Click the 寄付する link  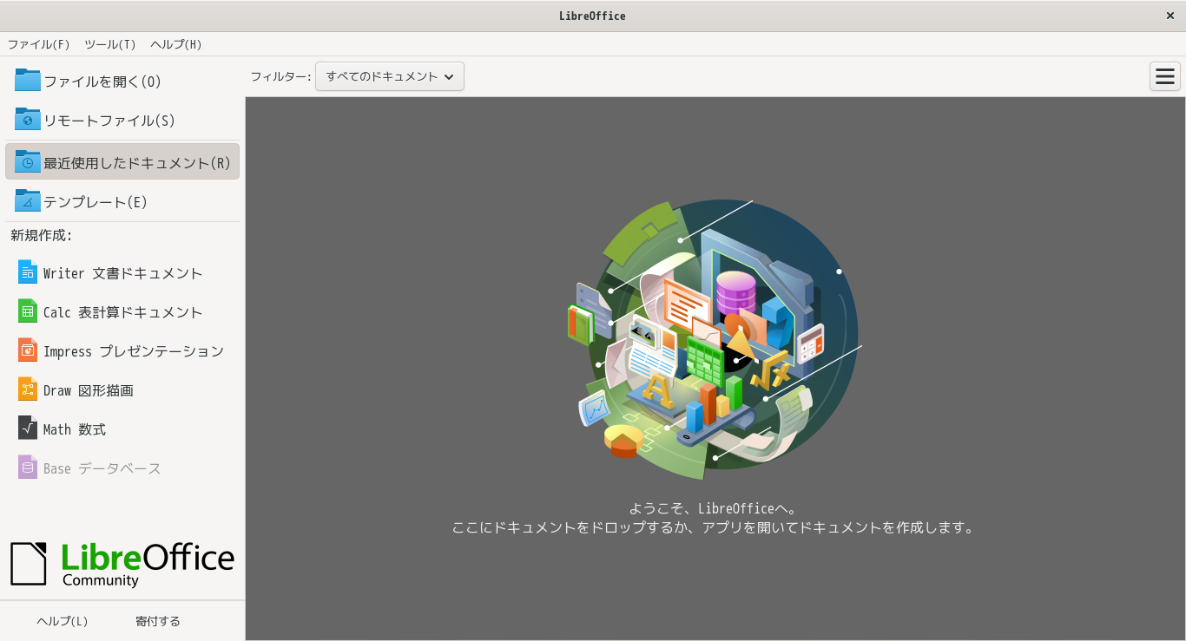tap(157, 621)
